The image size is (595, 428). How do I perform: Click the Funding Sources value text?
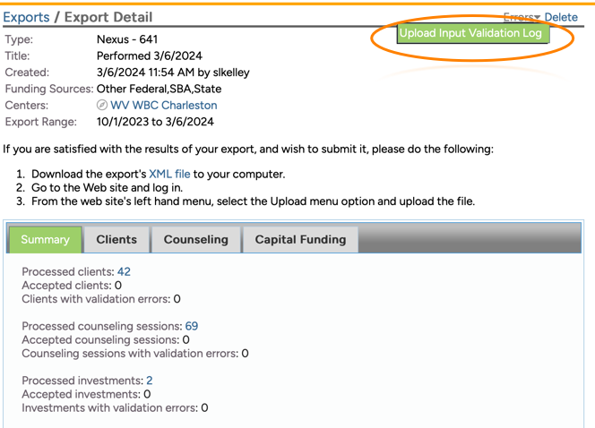(x=159, y=90)
